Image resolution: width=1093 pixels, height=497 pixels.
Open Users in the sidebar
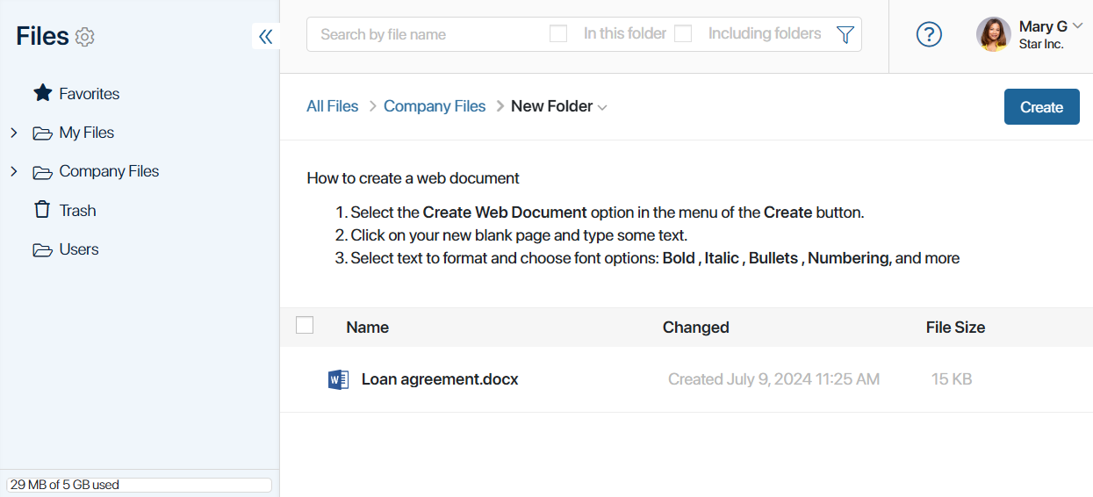79,249
